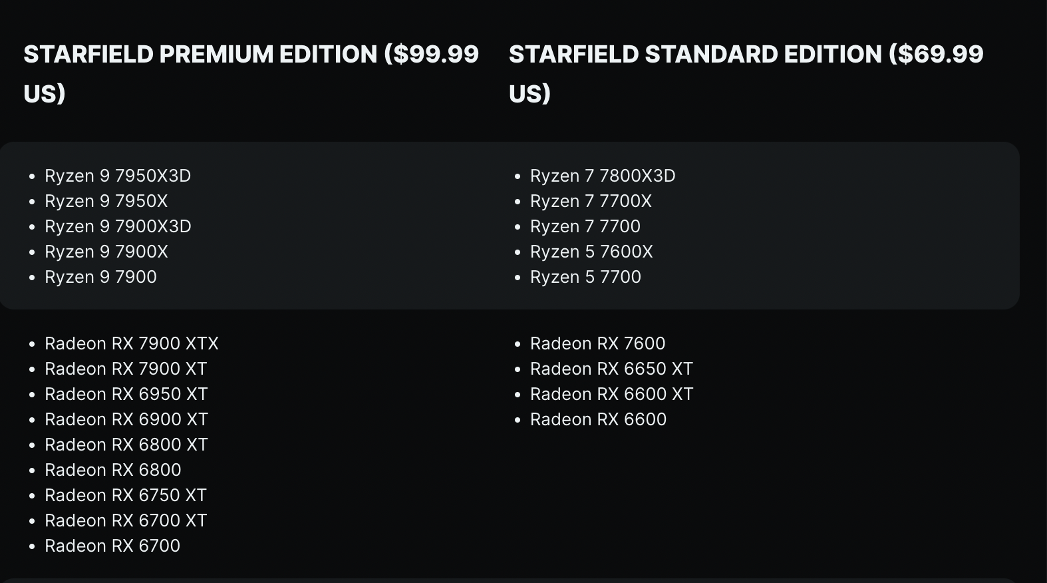Click the Ryzen 9 7950X entry
Viewport: 1047px width, 583px height.
(106, 201)
